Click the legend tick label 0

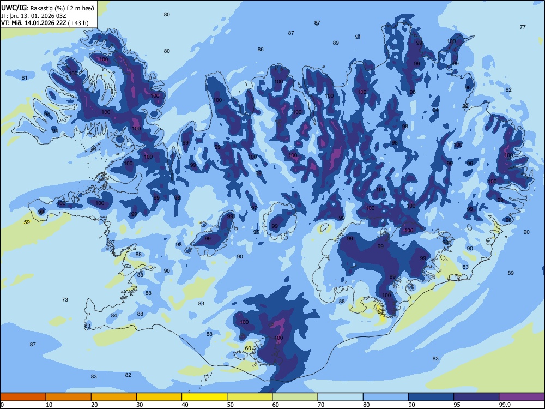2,405
